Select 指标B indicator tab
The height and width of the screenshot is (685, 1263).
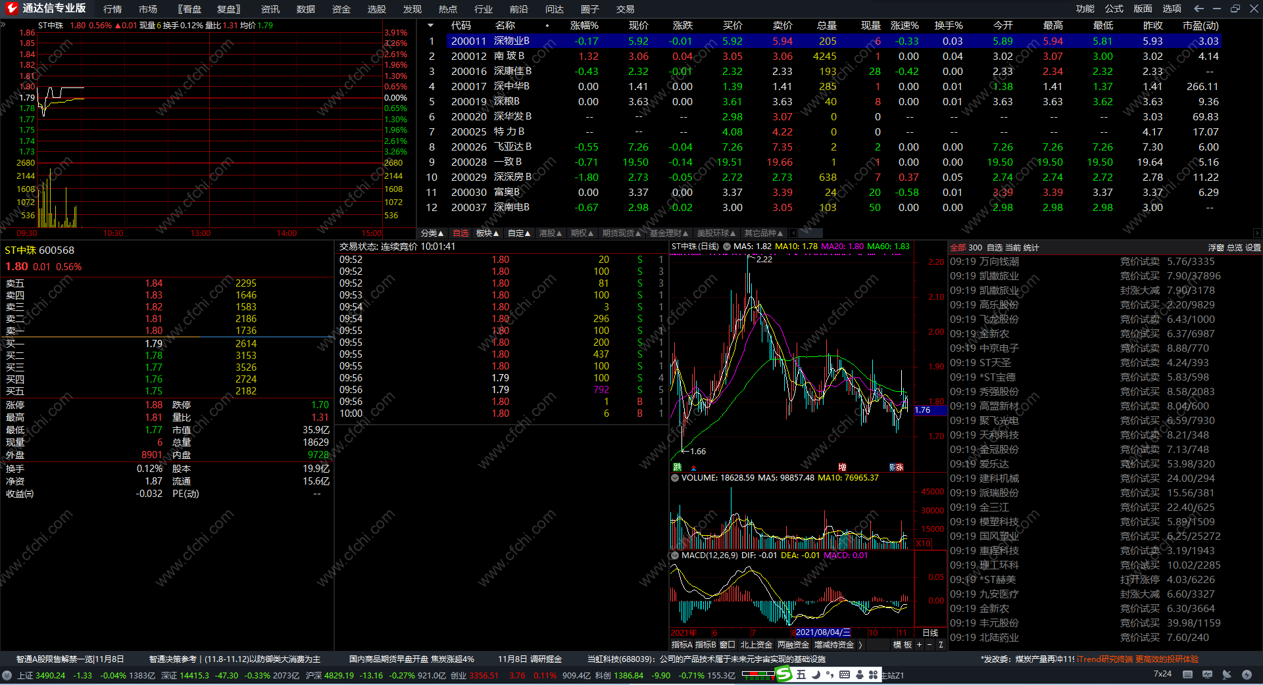pyautogui.click(x=706, y=645)
